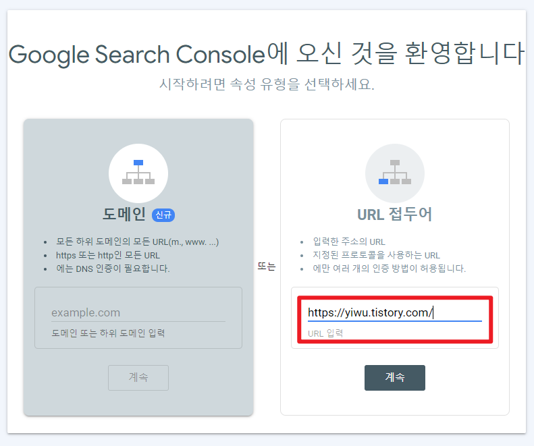
Task: Click the blue 신규 badge
Action: click(x=163, y=215)
